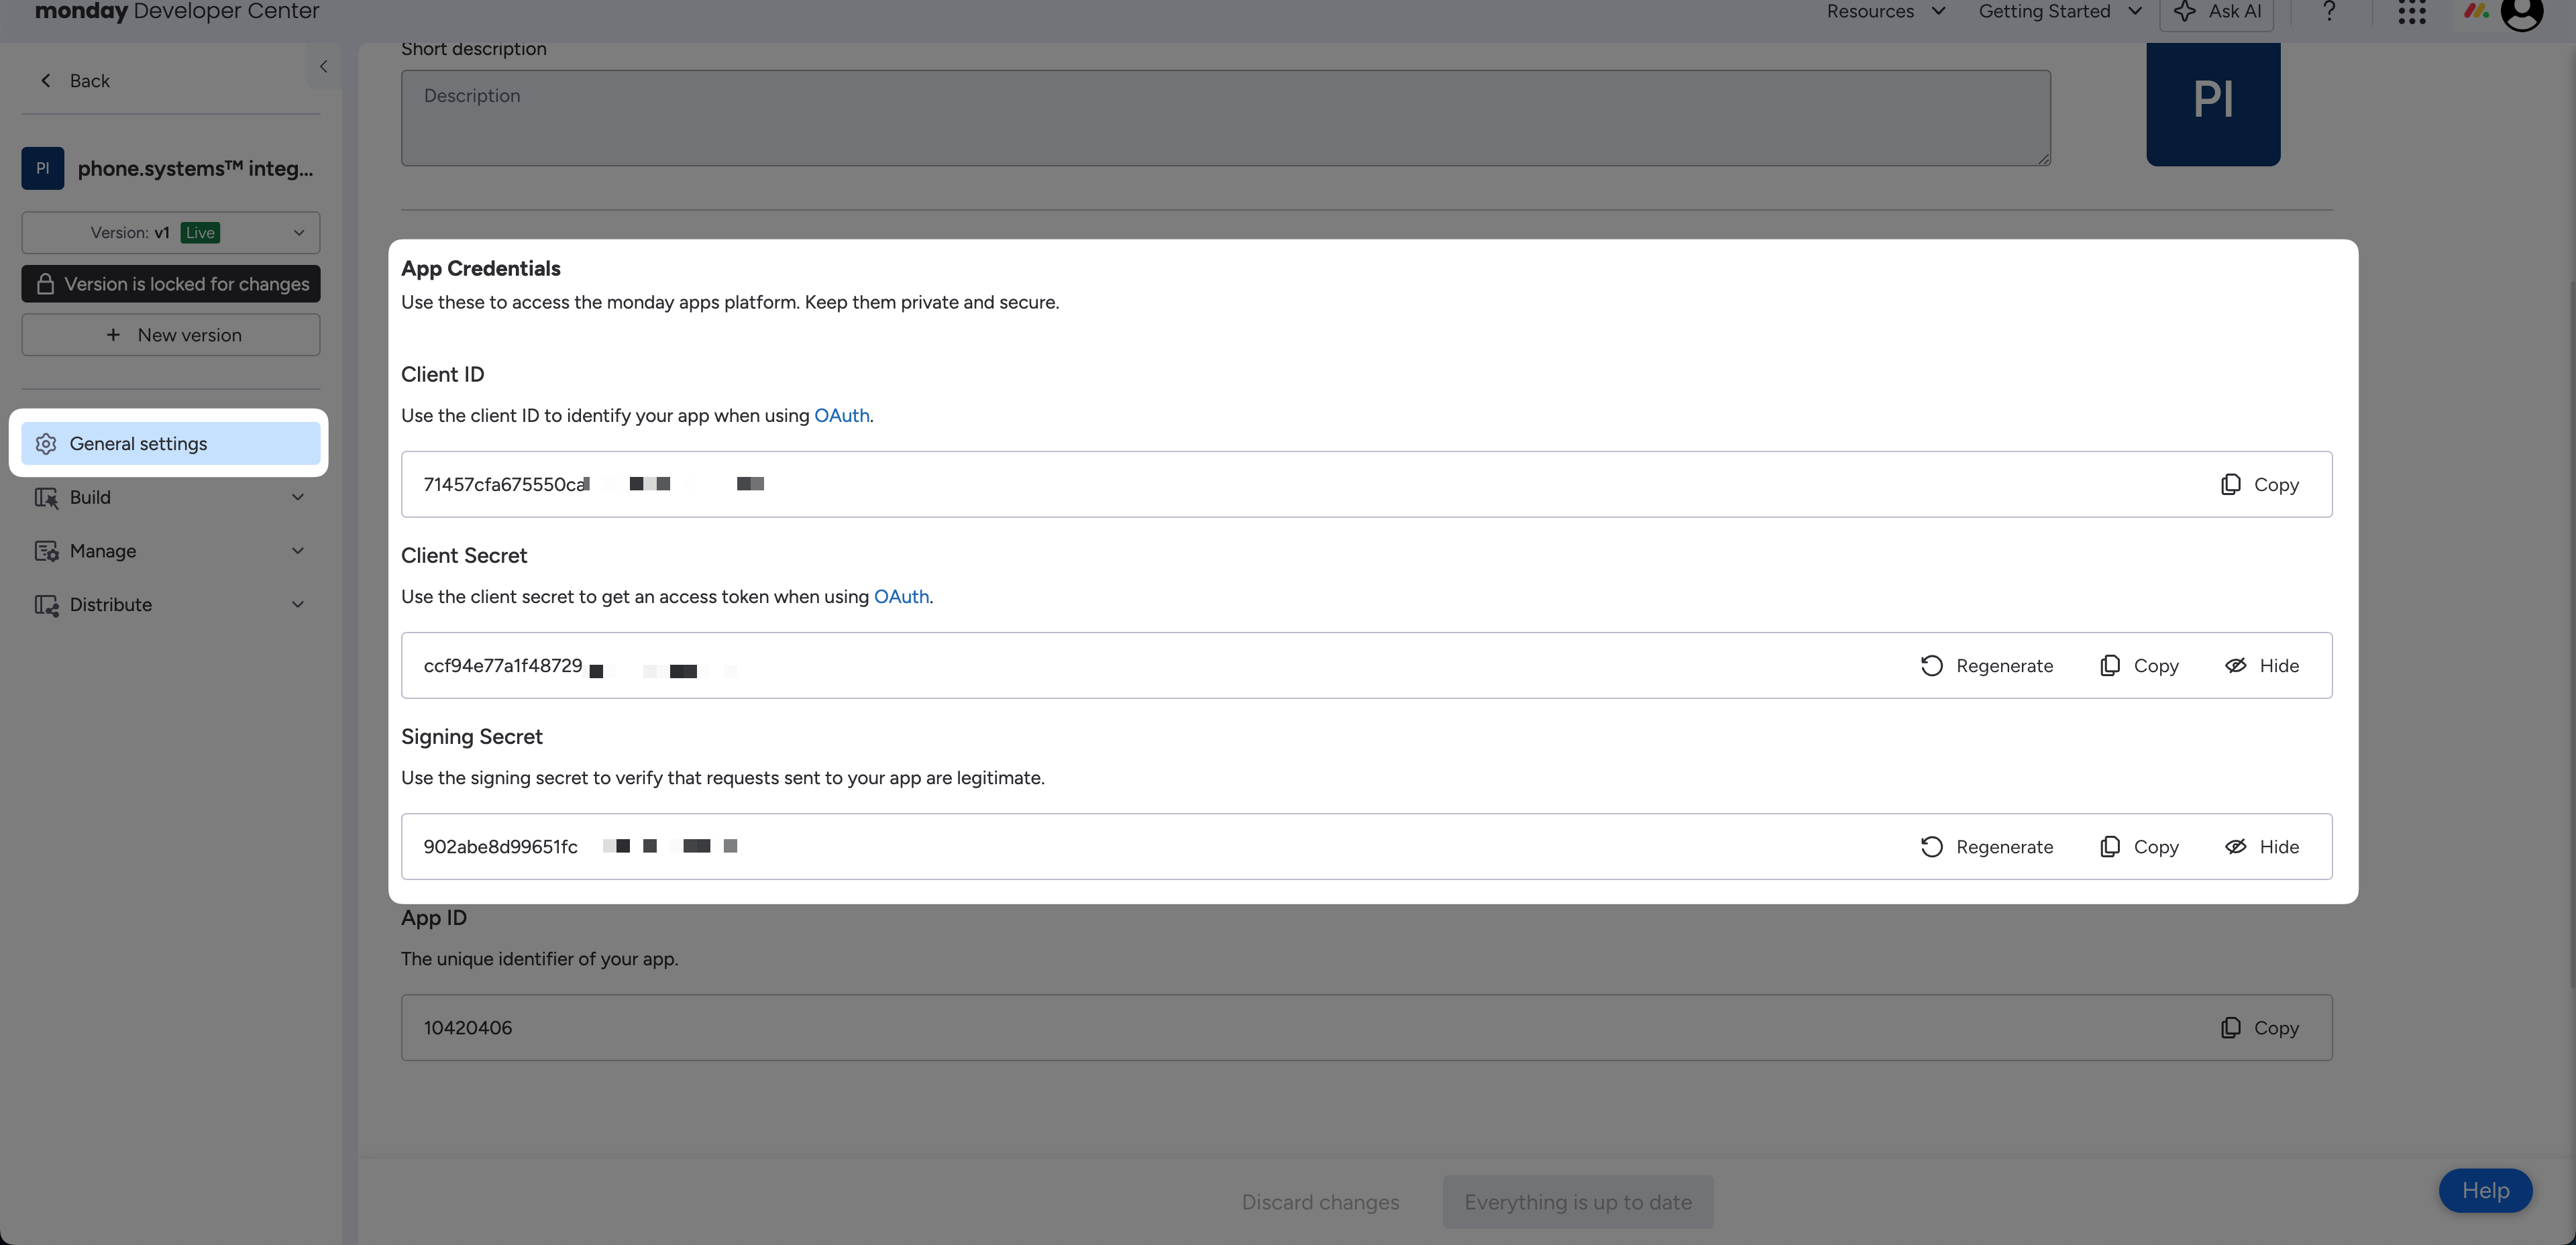Screen dimensions: 2576x1245
Task: Open the Version v1 Live dropdown
Action: (x=171, y=232)
